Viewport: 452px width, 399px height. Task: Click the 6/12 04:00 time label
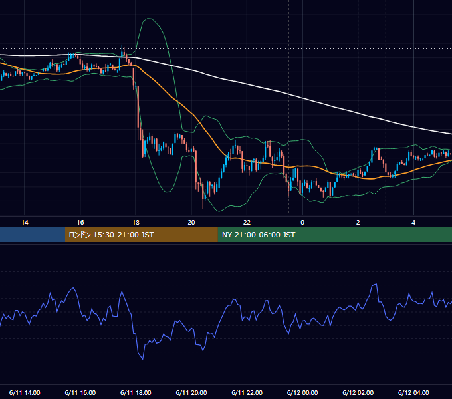click(x=413, y=392)
